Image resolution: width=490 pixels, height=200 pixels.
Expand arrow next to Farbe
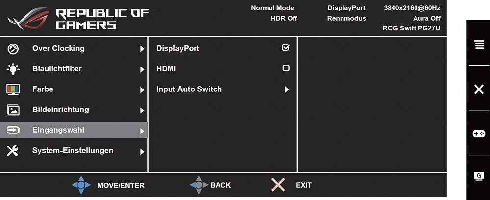142,90
